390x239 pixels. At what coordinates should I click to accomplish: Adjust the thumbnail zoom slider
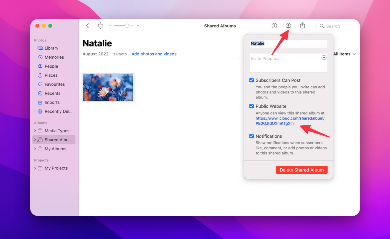[127, 25]
